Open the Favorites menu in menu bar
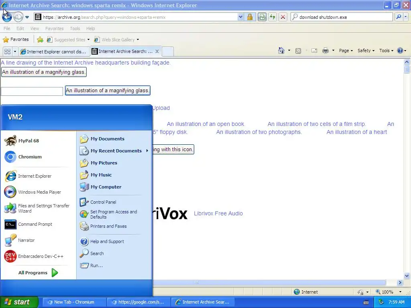411x308 pixels. (x=54, y=28)
